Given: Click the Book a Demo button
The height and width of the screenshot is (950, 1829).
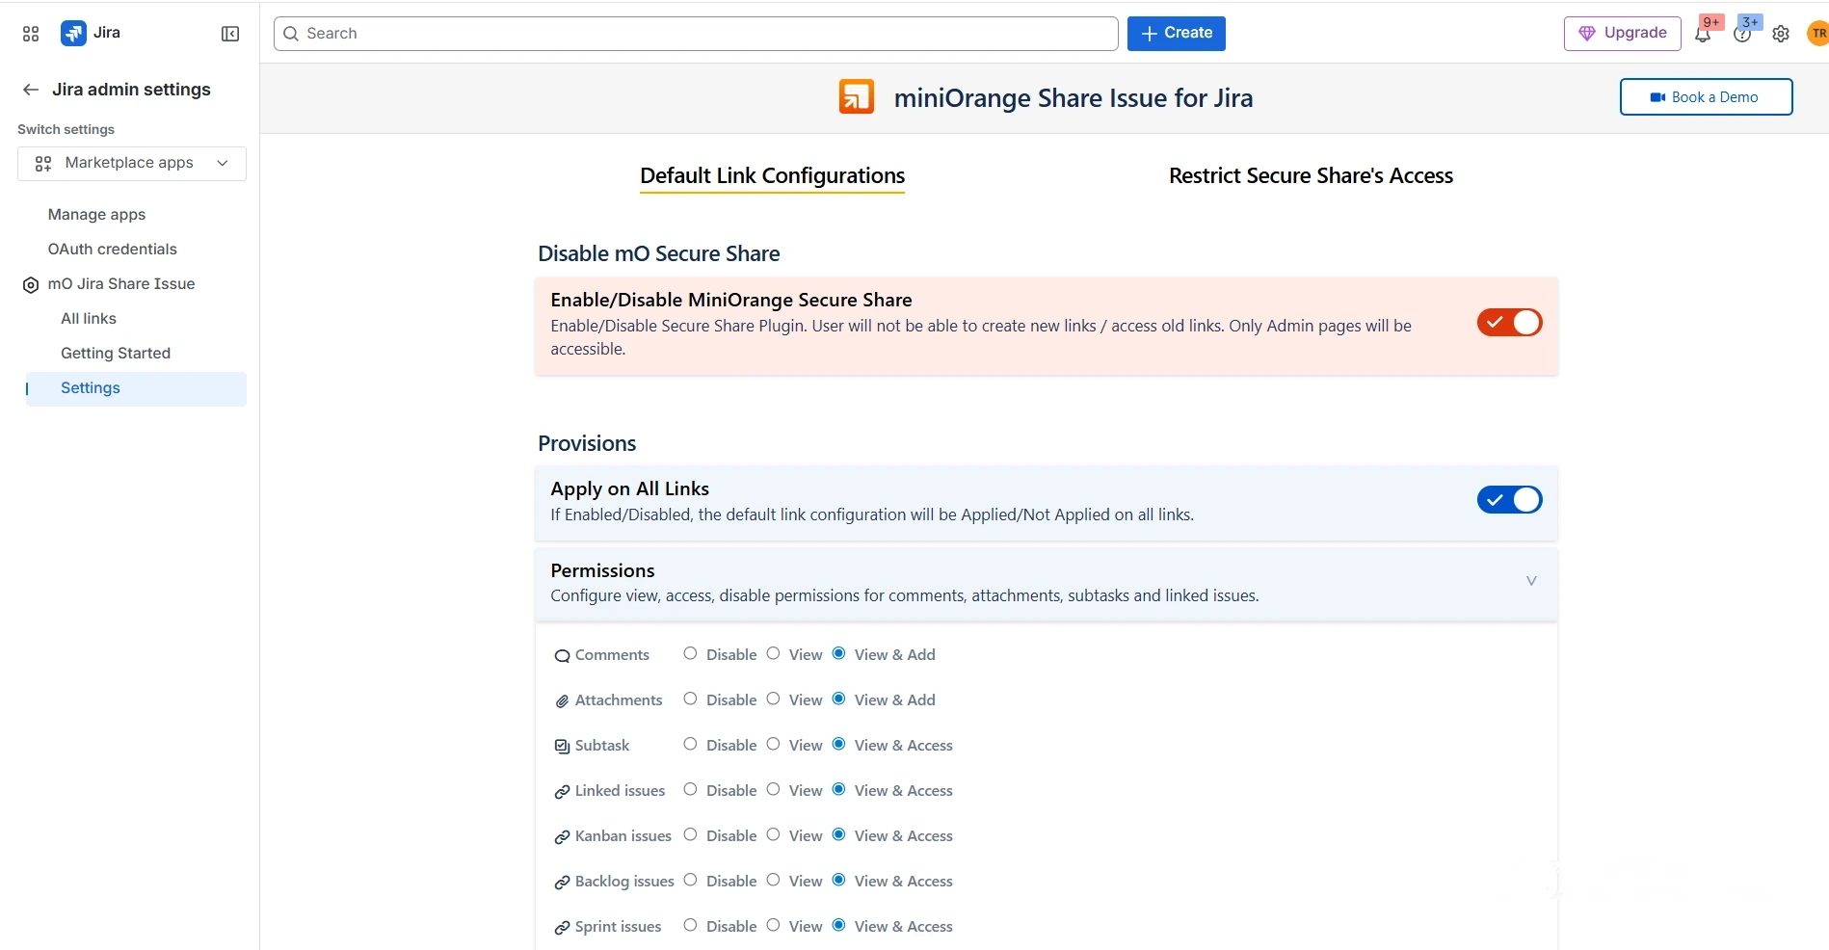Looking at the screenshot, I should click(x=1706, y=97).
